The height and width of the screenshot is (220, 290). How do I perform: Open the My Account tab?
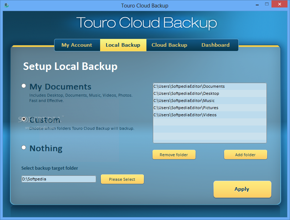77,45
